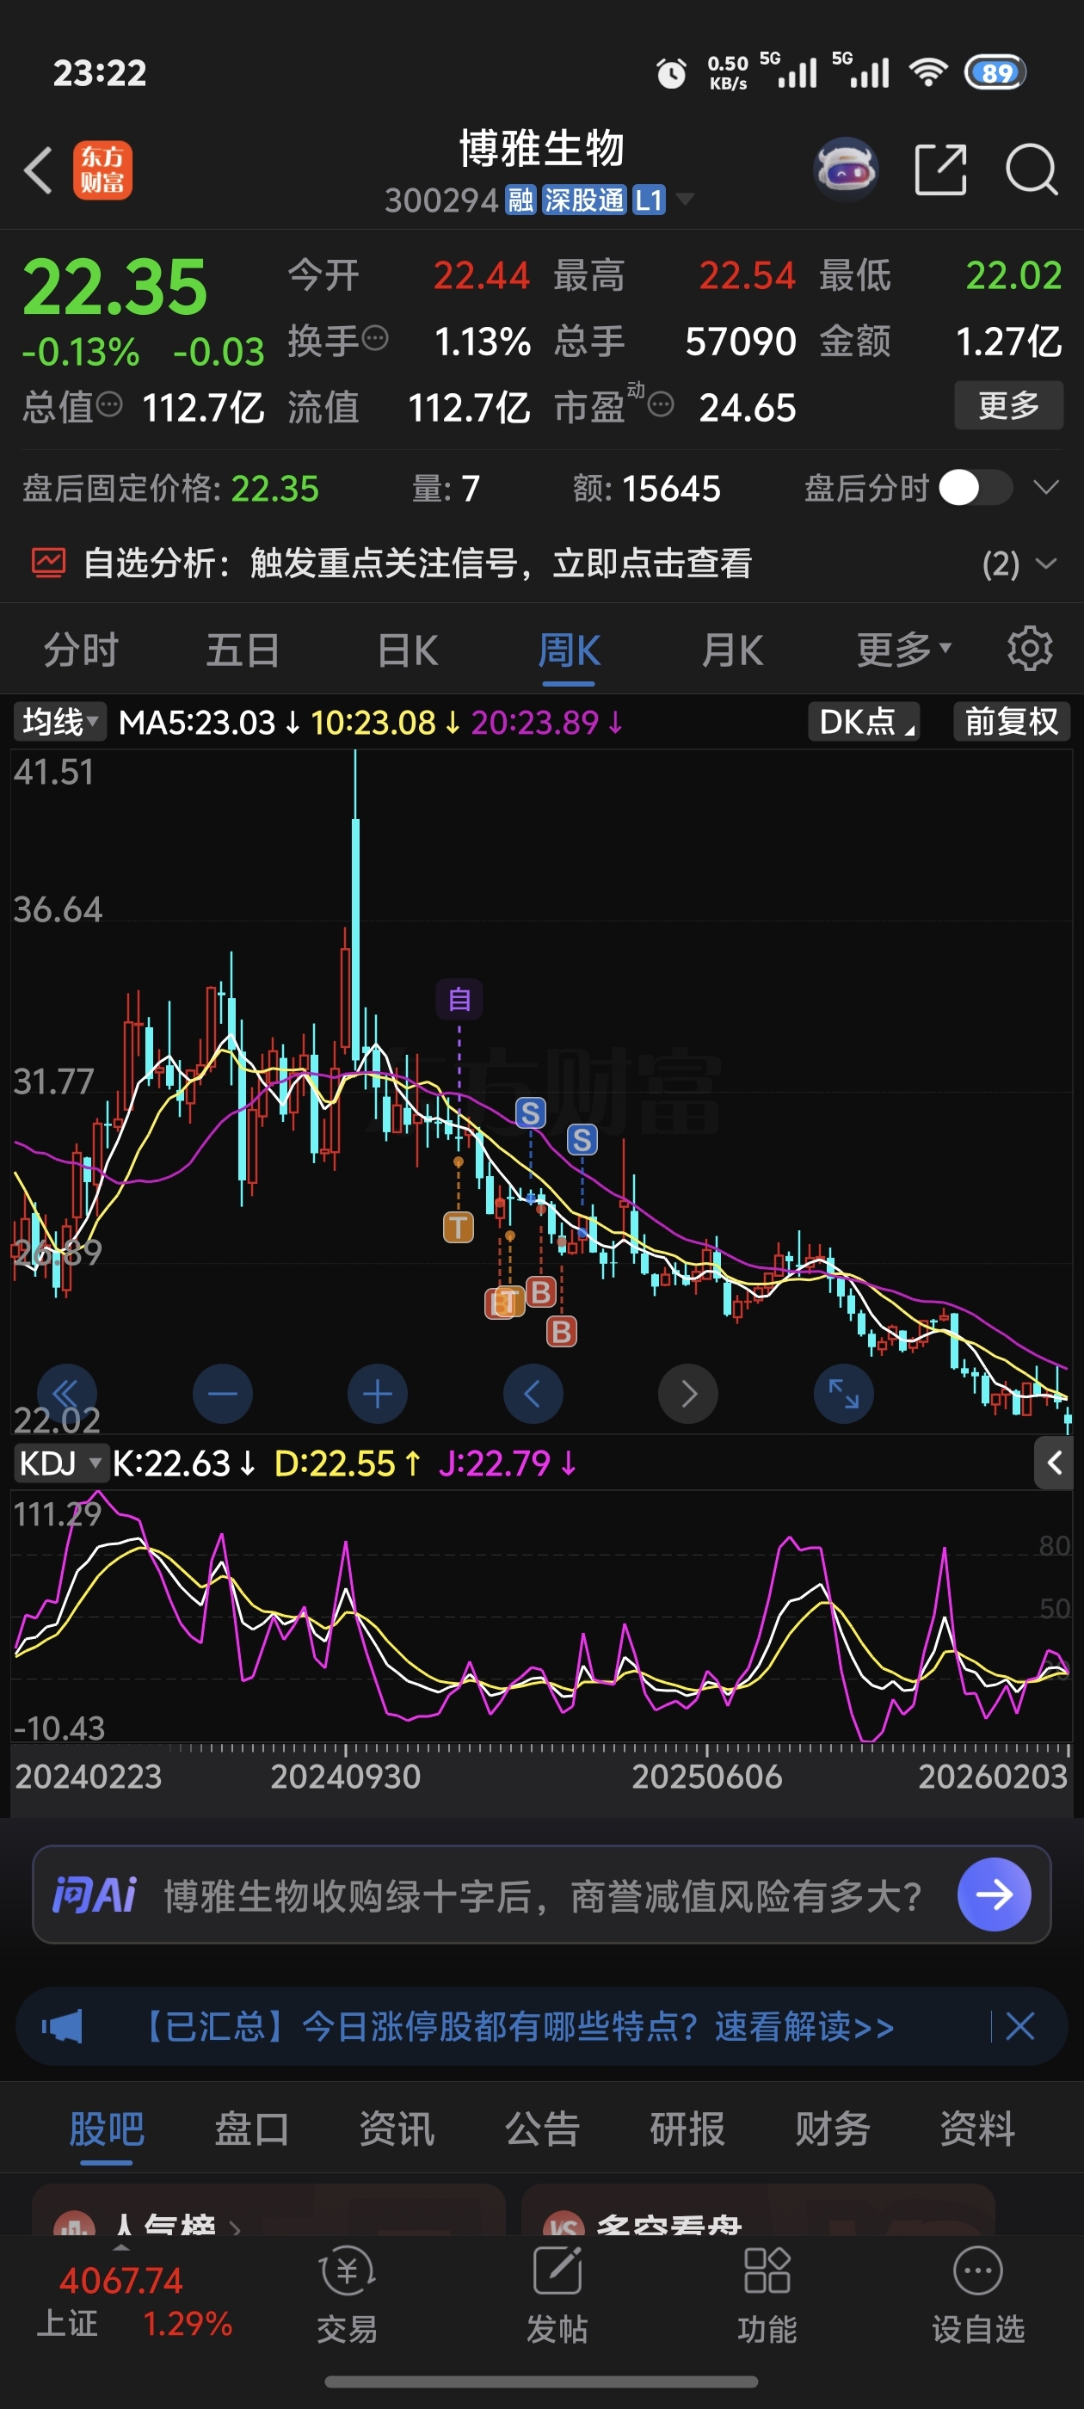Open 更多 period dropdown
This screenshot has width=1084, height=2409.
[x=903, y=649]
